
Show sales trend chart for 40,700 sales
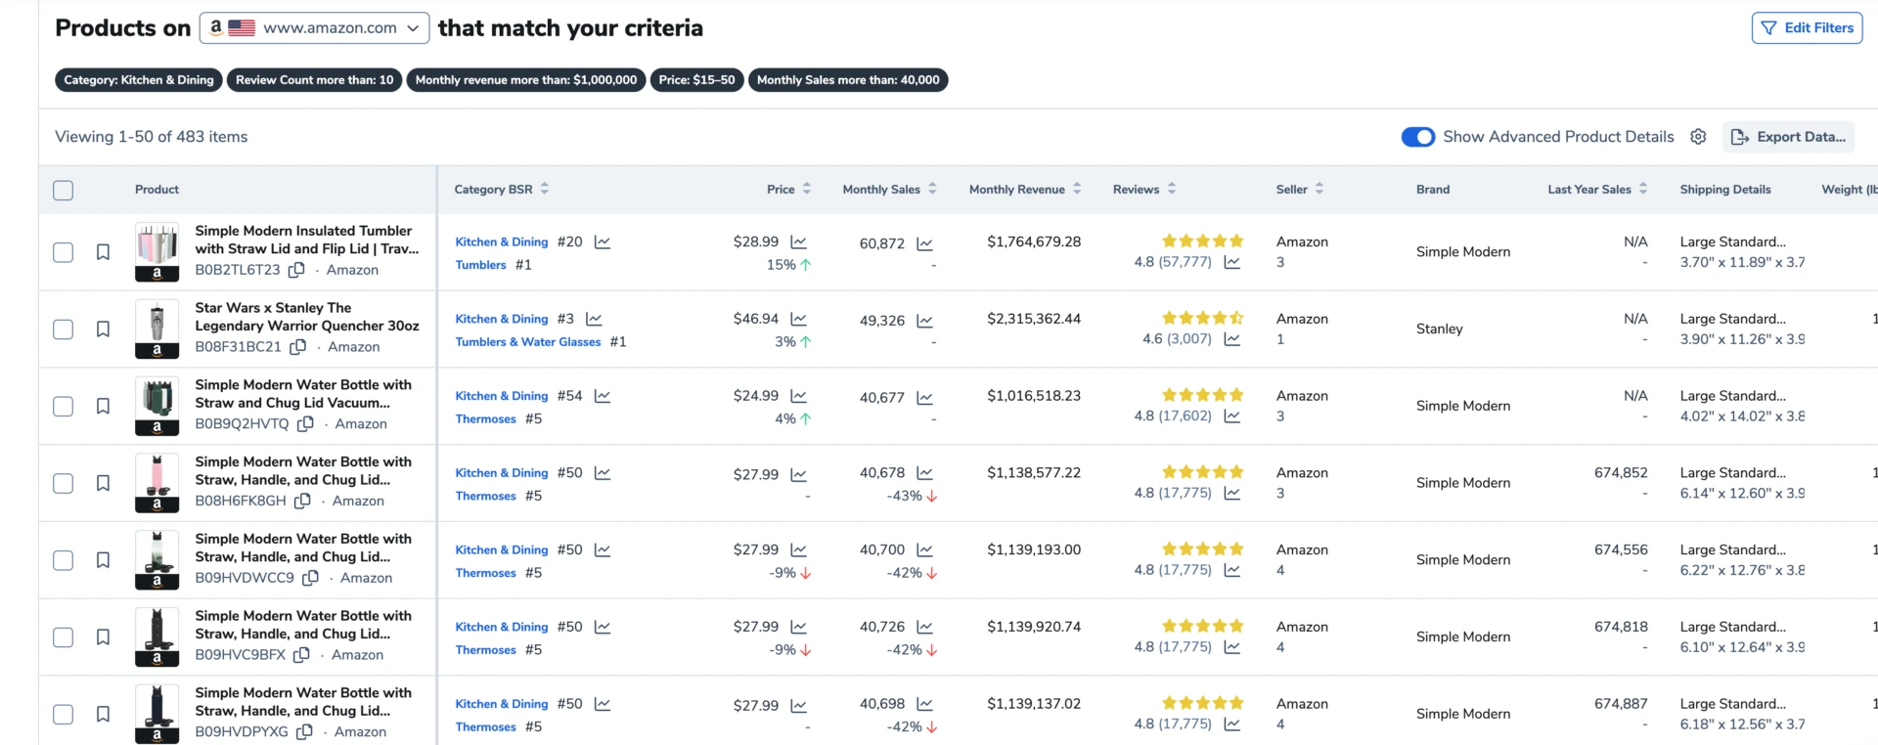point(924,551)
